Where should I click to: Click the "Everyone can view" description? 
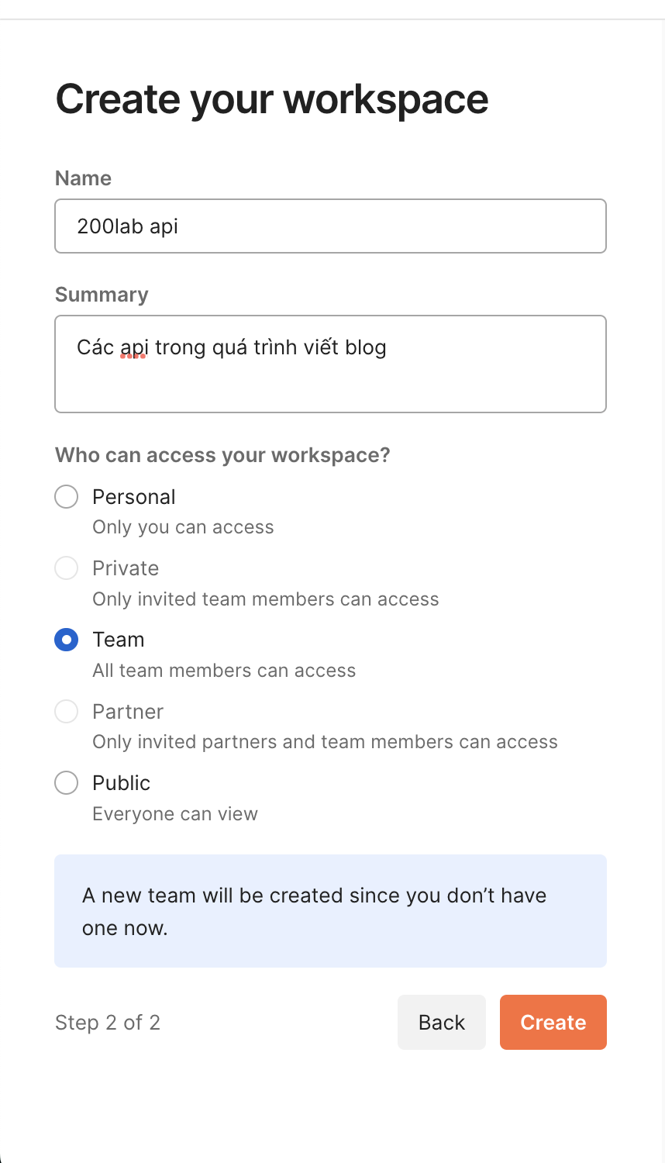pyautogui.click(x=175, y=814)
